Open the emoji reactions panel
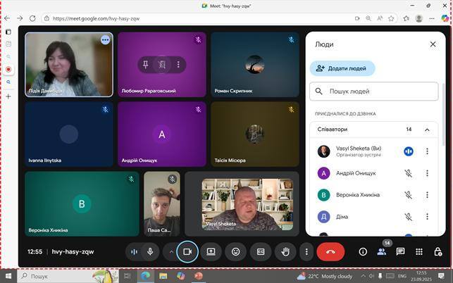The image size is (453, 283). [235, 251]
